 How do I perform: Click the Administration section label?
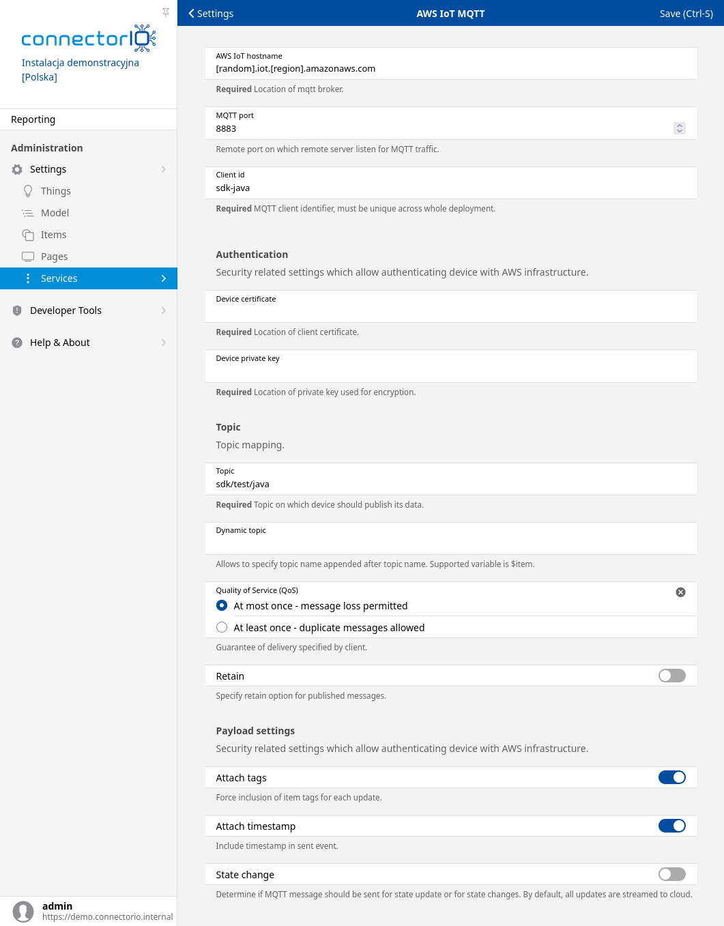47,148
